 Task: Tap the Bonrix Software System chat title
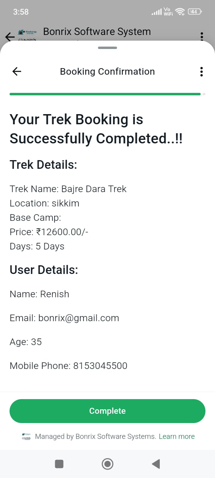tap(97, 32)
